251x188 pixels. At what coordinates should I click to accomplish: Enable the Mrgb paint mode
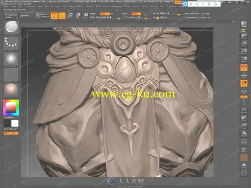(93, 14)
